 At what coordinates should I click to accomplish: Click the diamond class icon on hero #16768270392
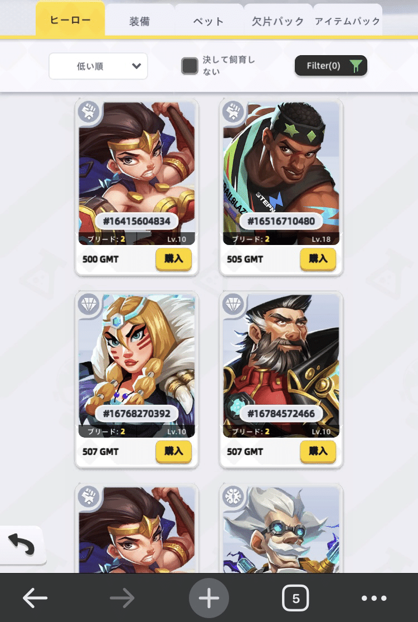(89, 304)
